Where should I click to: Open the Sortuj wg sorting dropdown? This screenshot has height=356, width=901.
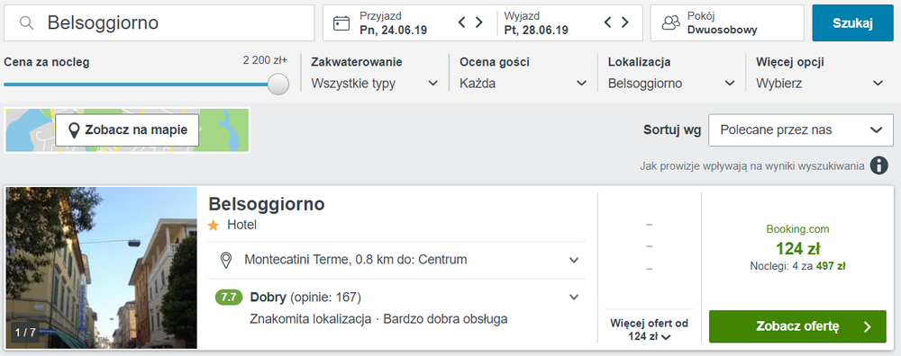coord(801,130)
